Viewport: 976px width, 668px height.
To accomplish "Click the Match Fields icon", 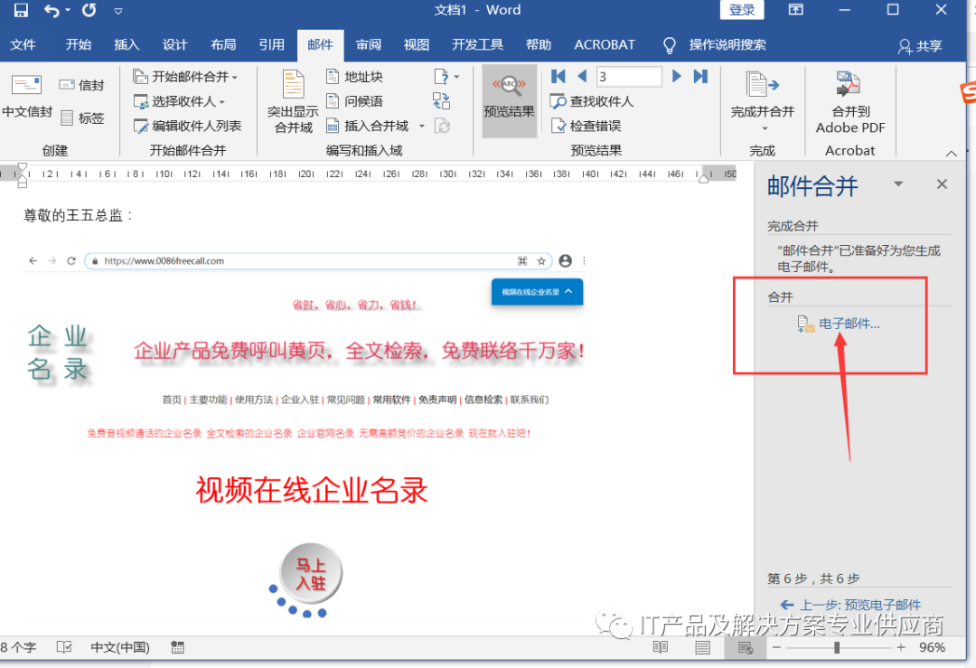I will 441,100.
